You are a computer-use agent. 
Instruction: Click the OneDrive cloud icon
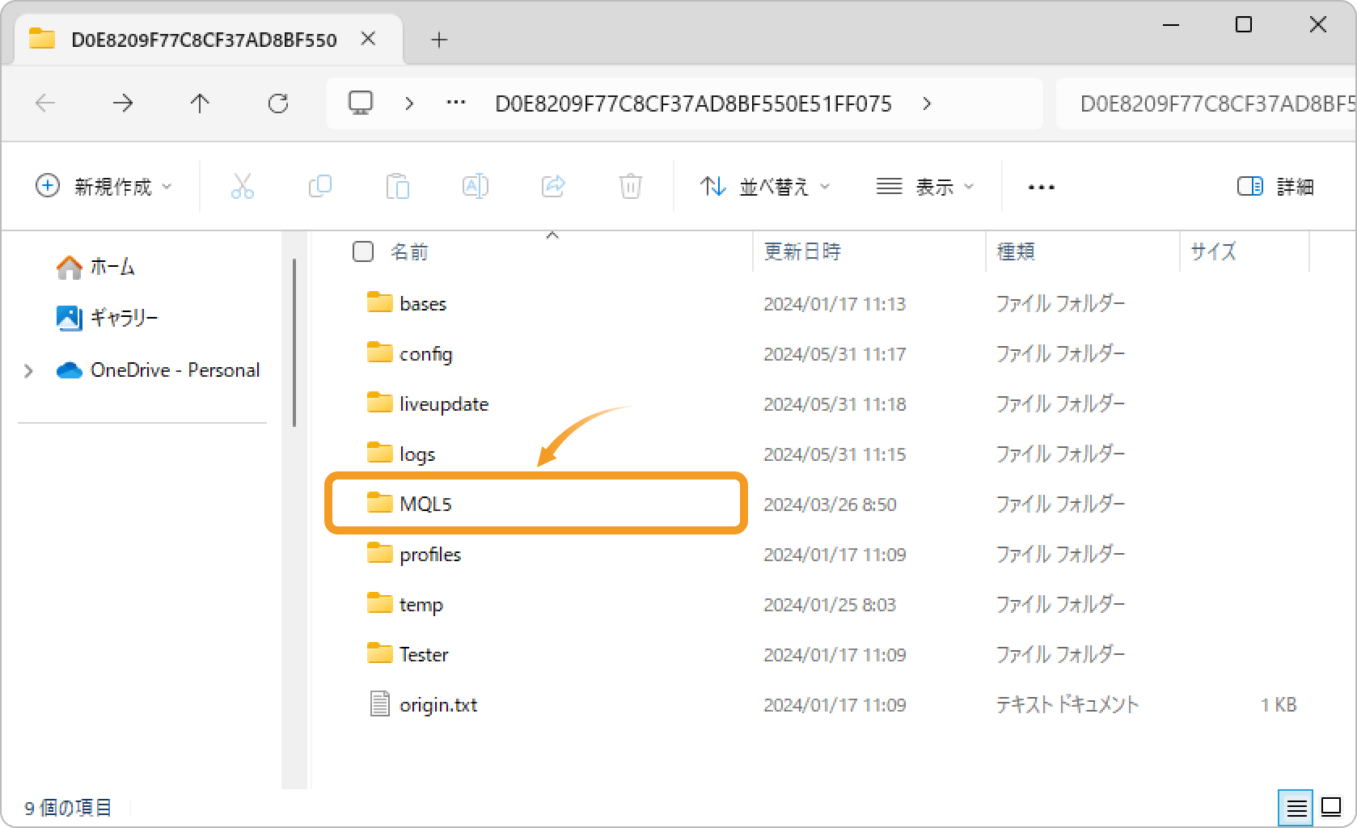point(70,370)
